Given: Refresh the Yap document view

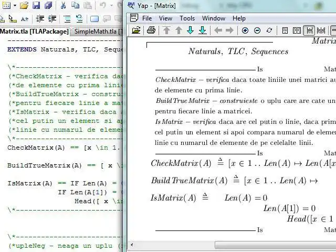Looking at the screenshot, I should [269, 30].
